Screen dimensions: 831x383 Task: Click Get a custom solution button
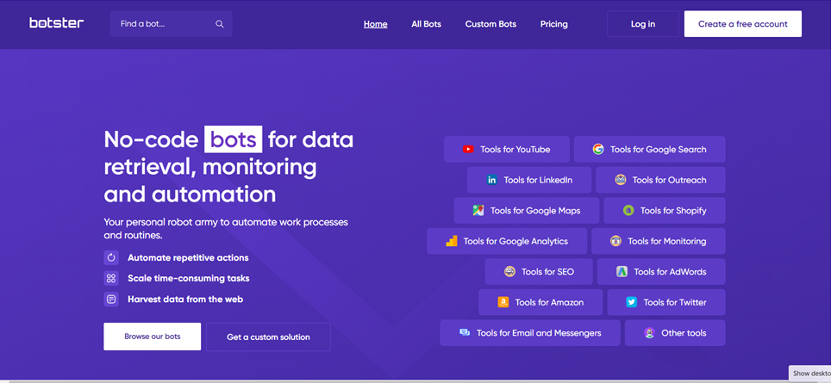268,337
